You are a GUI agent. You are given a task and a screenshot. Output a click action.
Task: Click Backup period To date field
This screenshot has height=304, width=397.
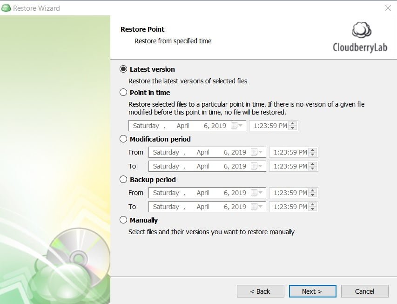[207, 207]
